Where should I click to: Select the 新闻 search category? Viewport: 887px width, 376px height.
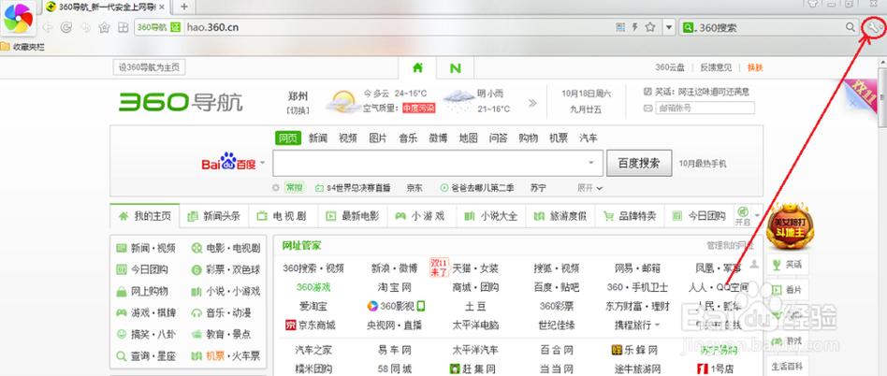pyautogui.click(x=318, y=138)
